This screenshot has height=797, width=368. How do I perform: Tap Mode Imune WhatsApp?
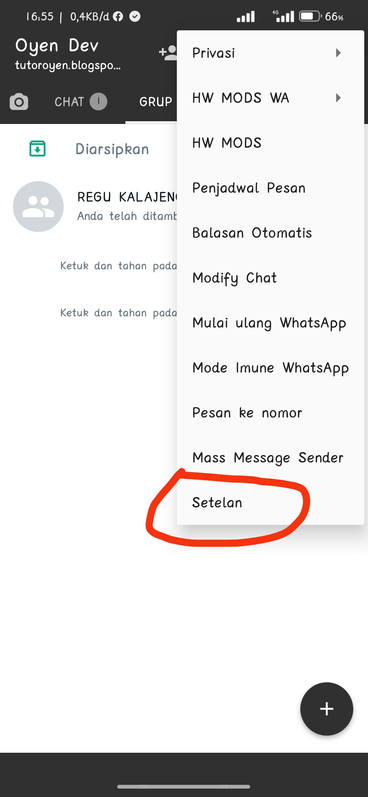click(271, 368)
